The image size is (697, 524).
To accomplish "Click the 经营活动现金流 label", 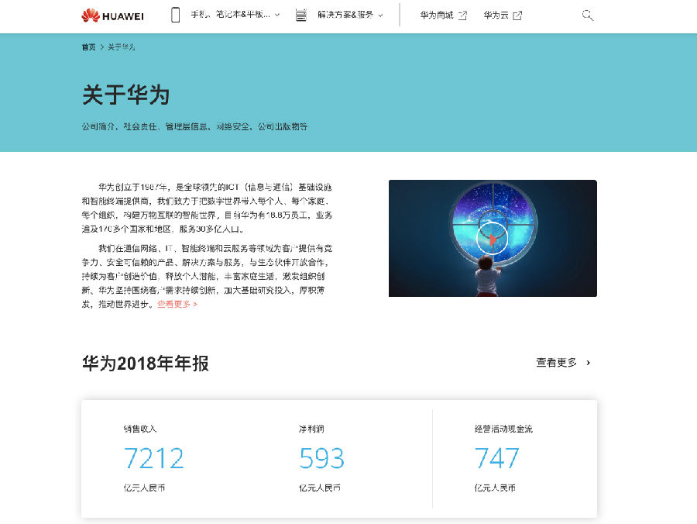I will 503,429.
